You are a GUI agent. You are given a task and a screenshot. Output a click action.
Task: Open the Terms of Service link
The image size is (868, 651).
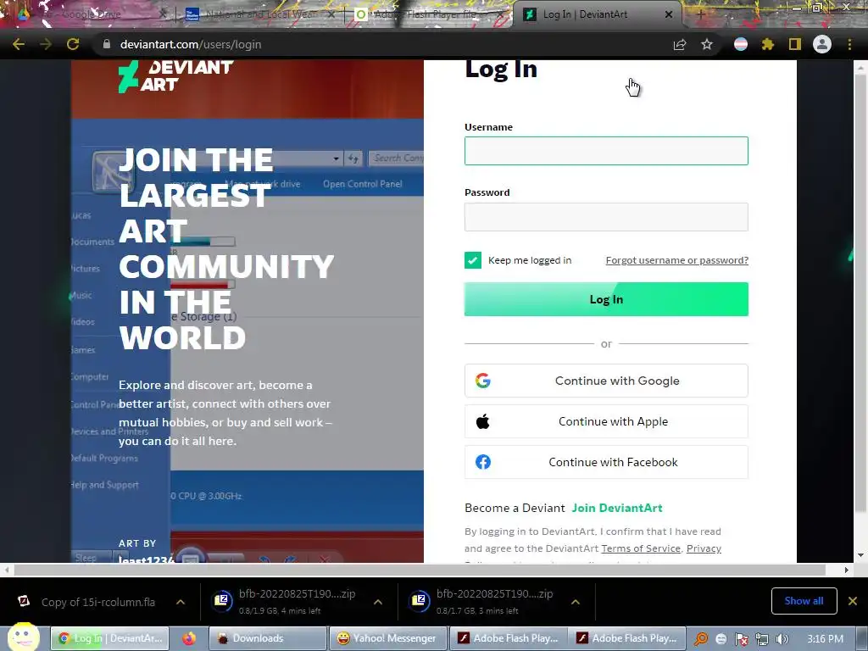[x=641, y=548]
